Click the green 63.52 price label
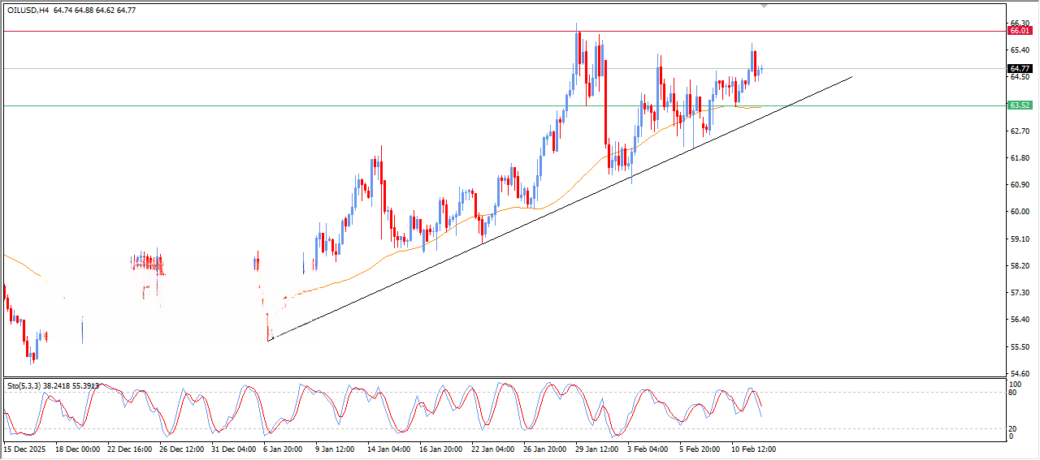This screenshot has height=460, width=1040. click(x=1019, y=105)
